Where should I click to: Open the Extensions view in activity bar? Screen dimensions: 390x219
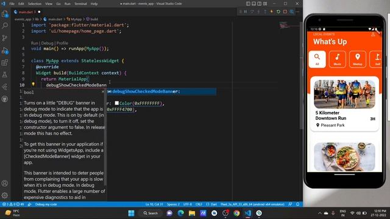[5, 62]
